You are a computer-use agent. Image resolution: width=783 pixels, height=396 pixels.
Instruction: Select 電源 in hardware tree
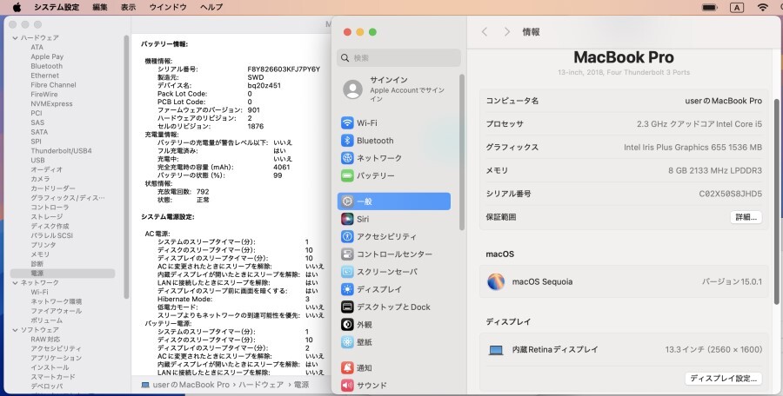pos(63,274)
